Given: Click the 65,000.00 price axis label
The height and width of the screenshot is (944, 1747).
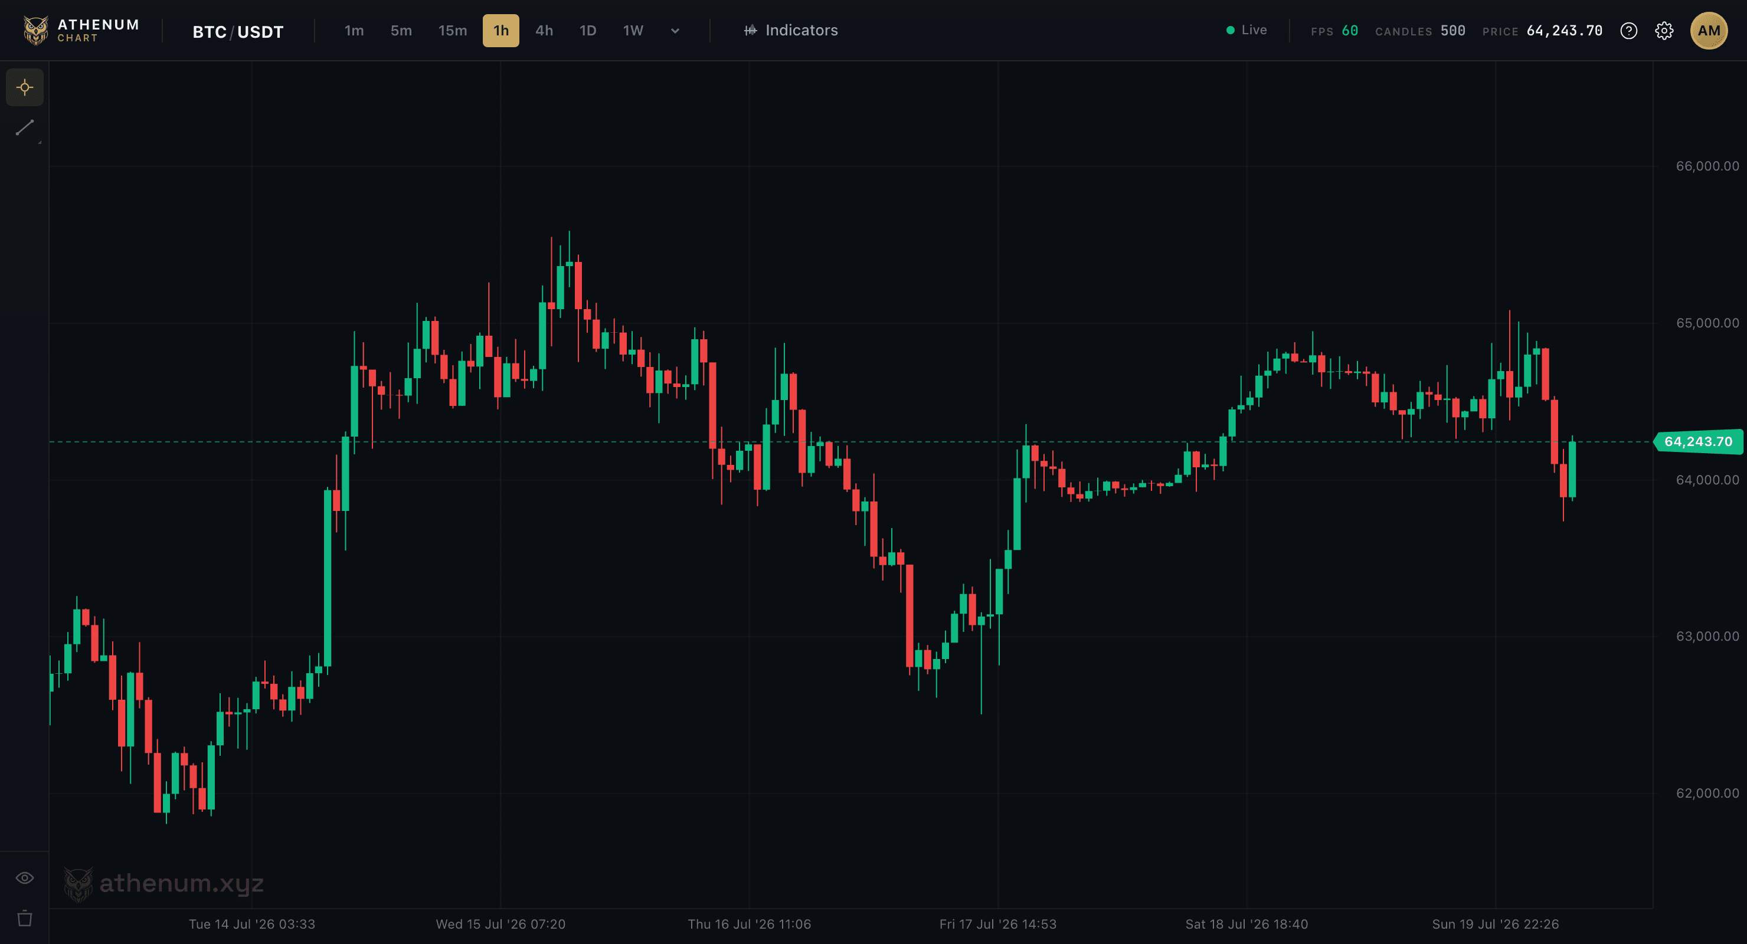Looking at the screenshot, I should coord(1707,323).
